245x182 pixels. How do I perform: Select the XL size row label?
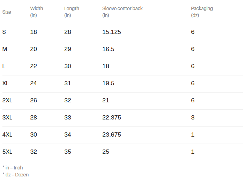pos(6,83)
